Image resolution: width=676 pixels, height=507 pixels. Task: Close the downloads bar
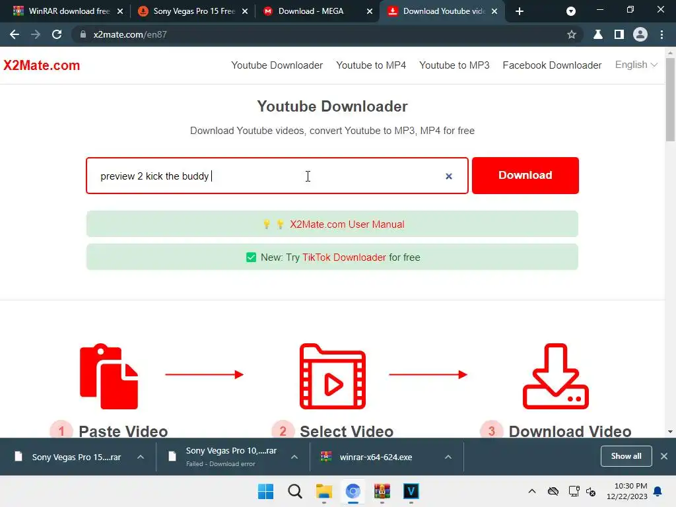pos(664,456)
